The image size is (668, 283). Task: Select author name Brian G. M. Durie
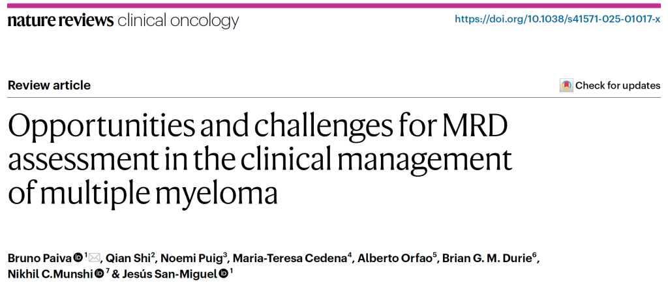tap(487, 258)
